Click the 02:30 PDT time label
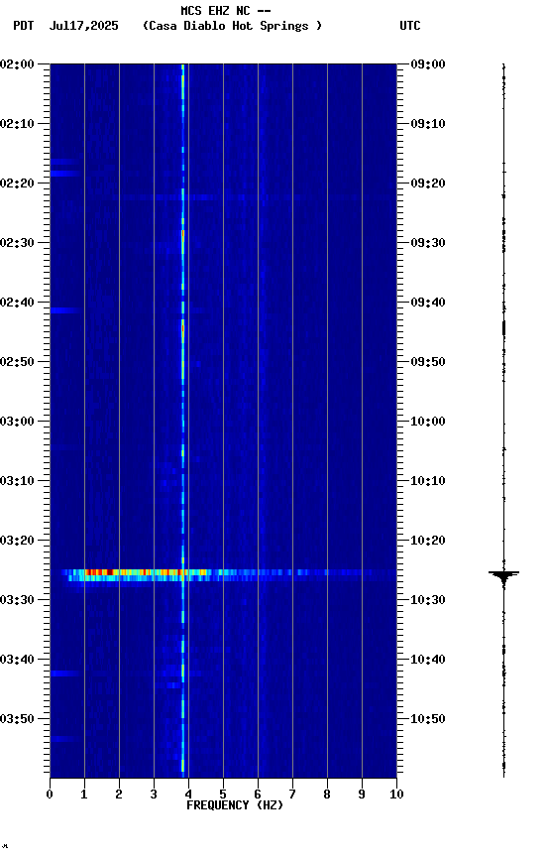Viewport: 547px width, 857px height. [x=17, y=243]
